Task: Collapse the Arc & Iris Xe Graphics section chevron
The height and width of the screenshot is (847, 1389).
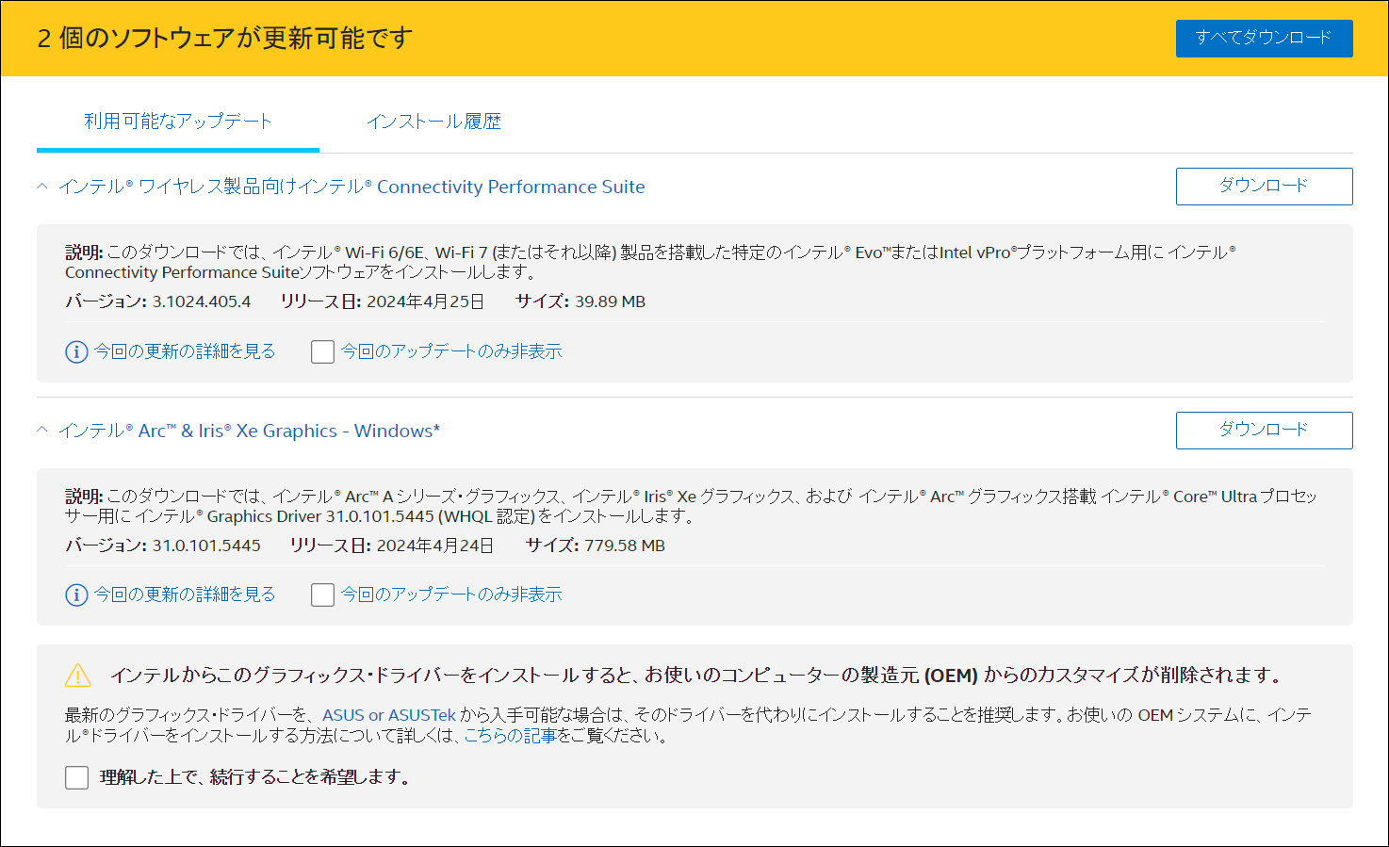Action: click(42, 431)
